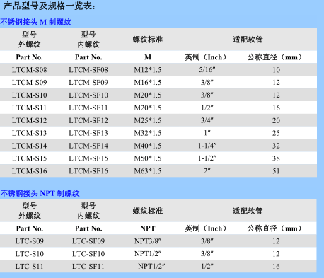Click the title 不锈钢接头 NPT 制螺纹
Screen dimensions: 324x278
coord(40,193)
